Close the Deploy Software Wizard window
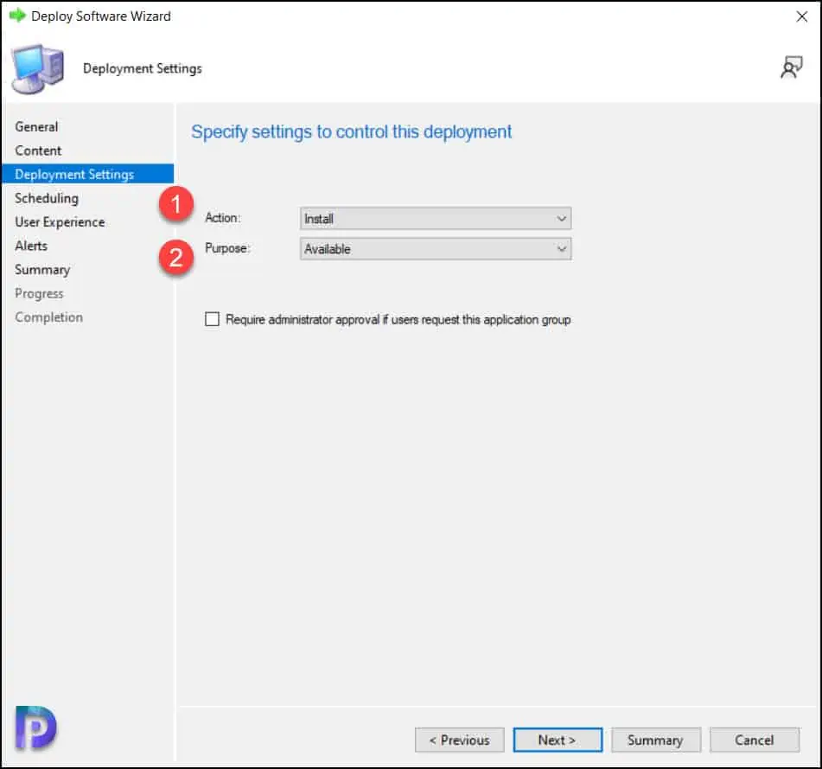 (x=801, y=16)
